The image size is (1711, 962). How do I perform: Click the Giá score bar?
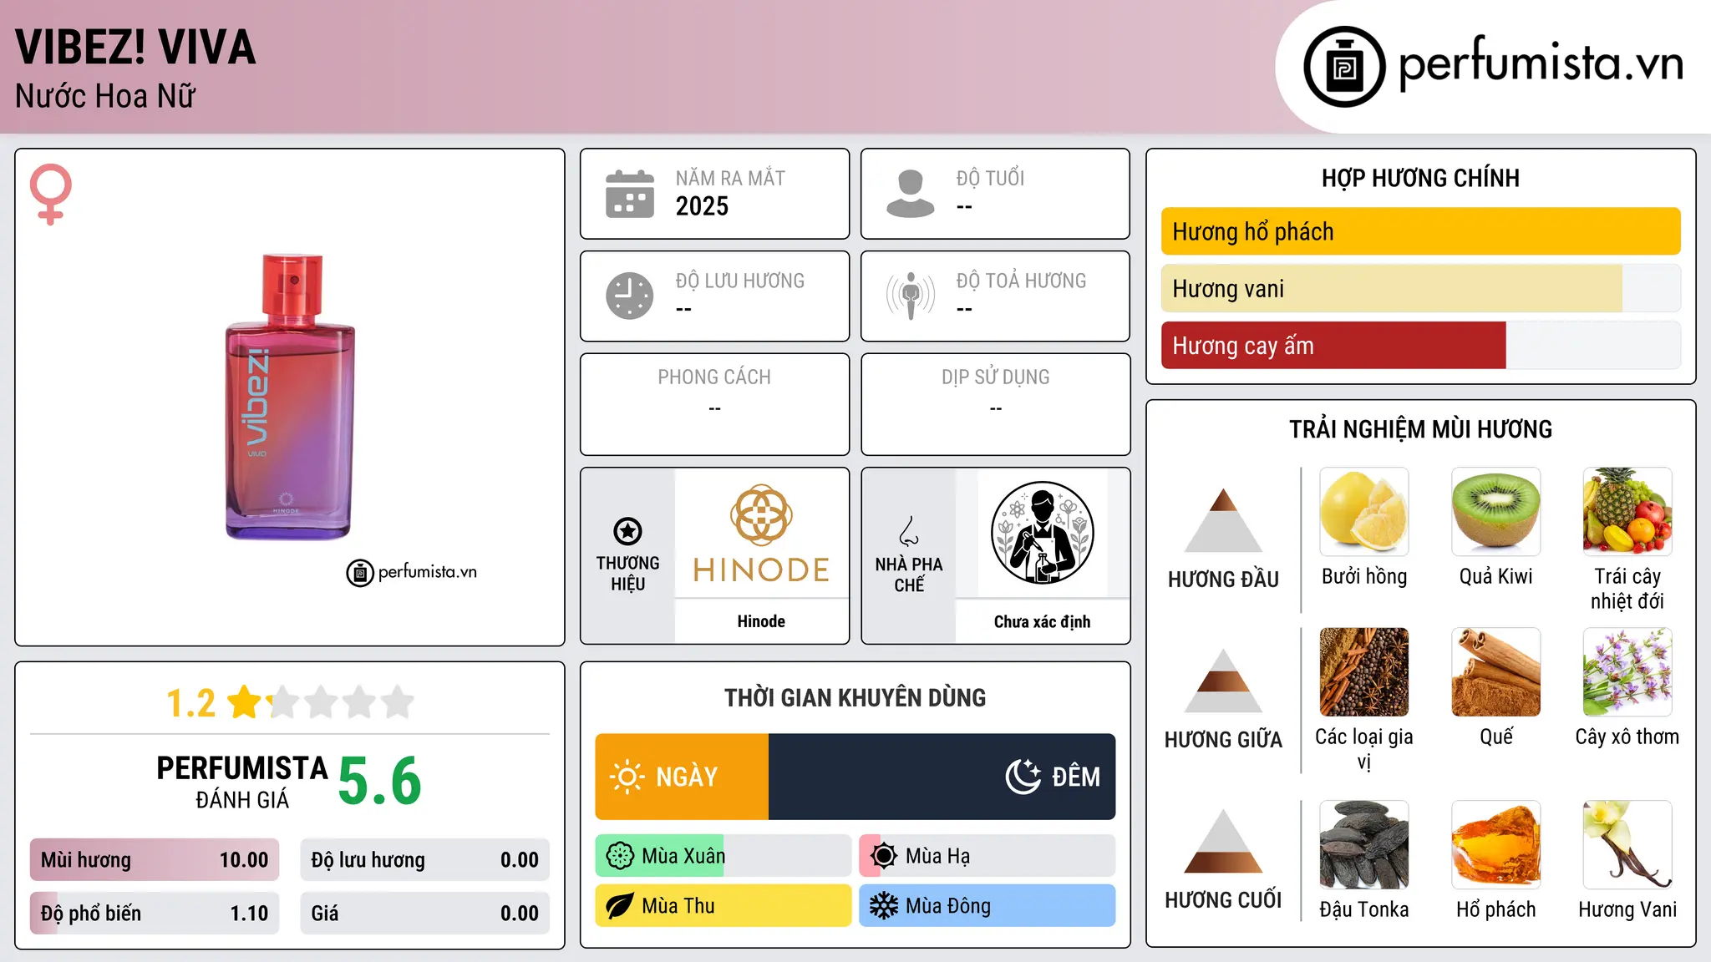[425, 913]
